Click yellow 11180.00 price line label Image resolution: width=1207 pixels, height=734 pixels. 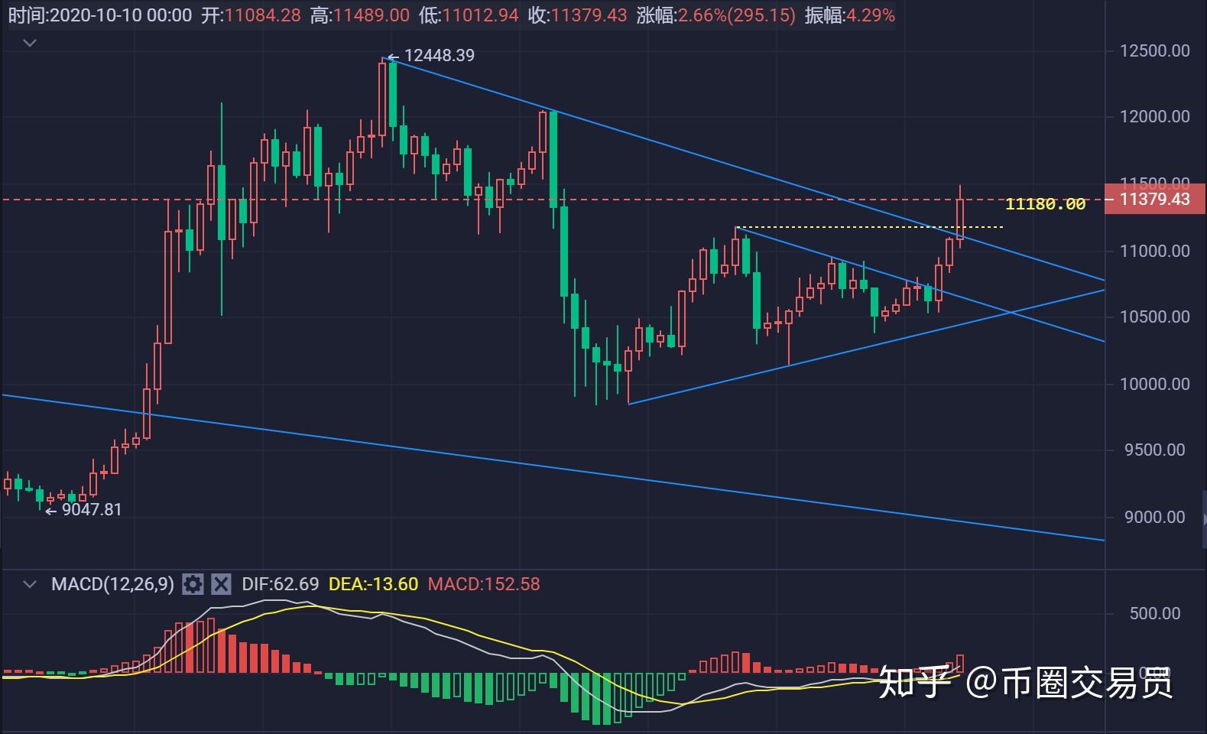[x=1045, y=204]
